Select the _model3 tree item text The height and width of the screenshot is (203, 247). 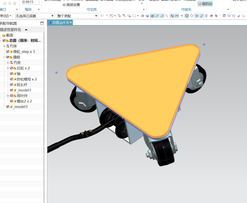click(x=20, y=107)
